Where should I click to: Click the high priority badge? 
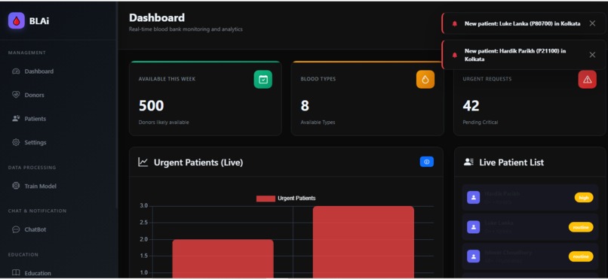pos(584,198)
